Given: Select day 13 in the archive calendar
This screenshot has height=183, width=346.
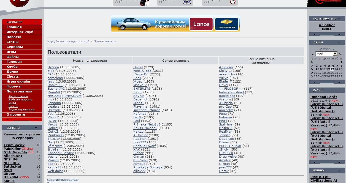Looking at the screenshot, I should [332, 69].
